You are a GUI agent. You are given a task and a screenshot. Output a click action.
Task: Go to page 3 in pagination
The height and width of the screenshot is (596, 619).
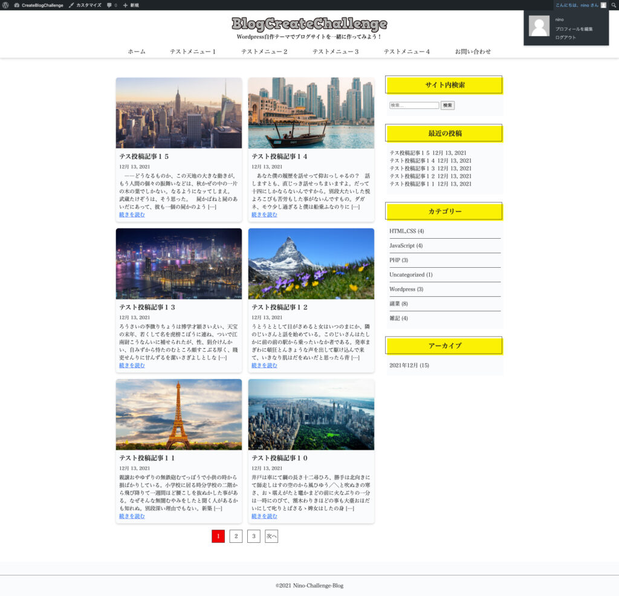tap(254, 536)
